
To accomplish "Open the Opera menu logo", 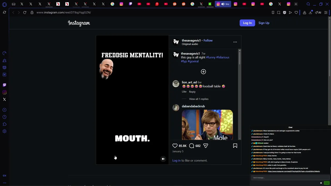I will coord(4,4).
